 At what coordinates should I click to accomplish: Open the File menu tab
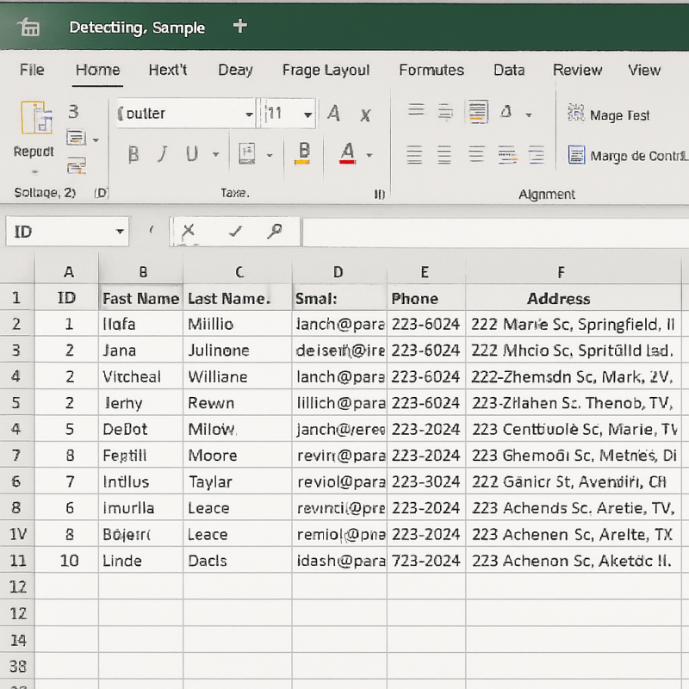pos(32,70)
